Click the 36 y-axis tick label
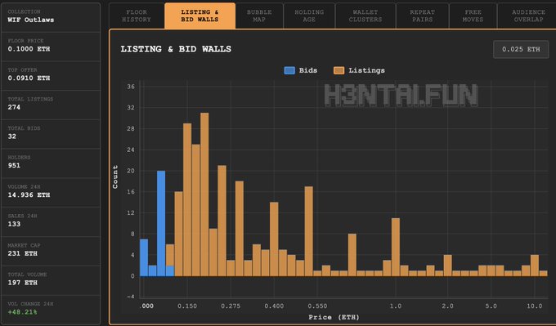 (131, 87)
